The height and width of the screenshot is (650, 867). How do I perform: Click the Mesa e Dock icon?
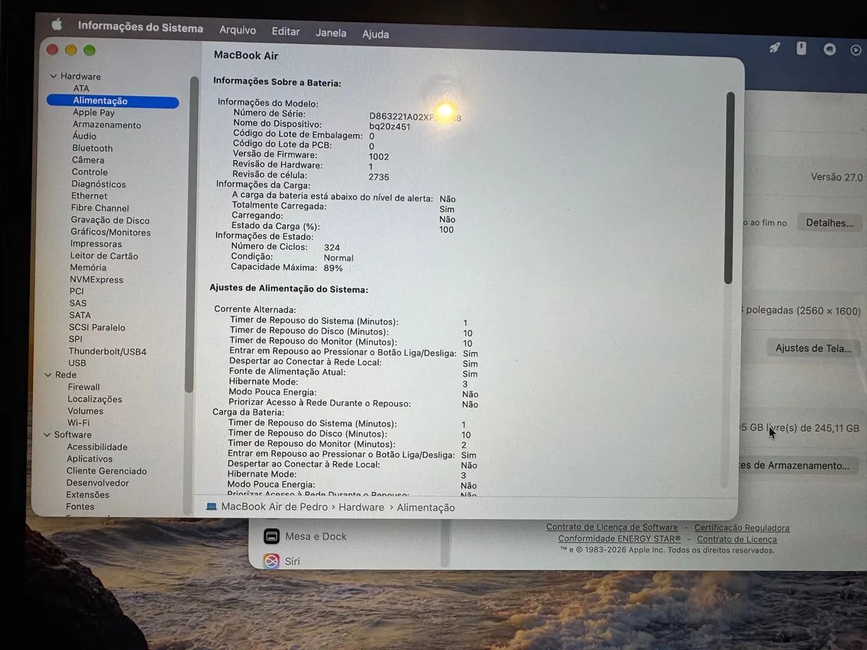[x=272, y=536]
